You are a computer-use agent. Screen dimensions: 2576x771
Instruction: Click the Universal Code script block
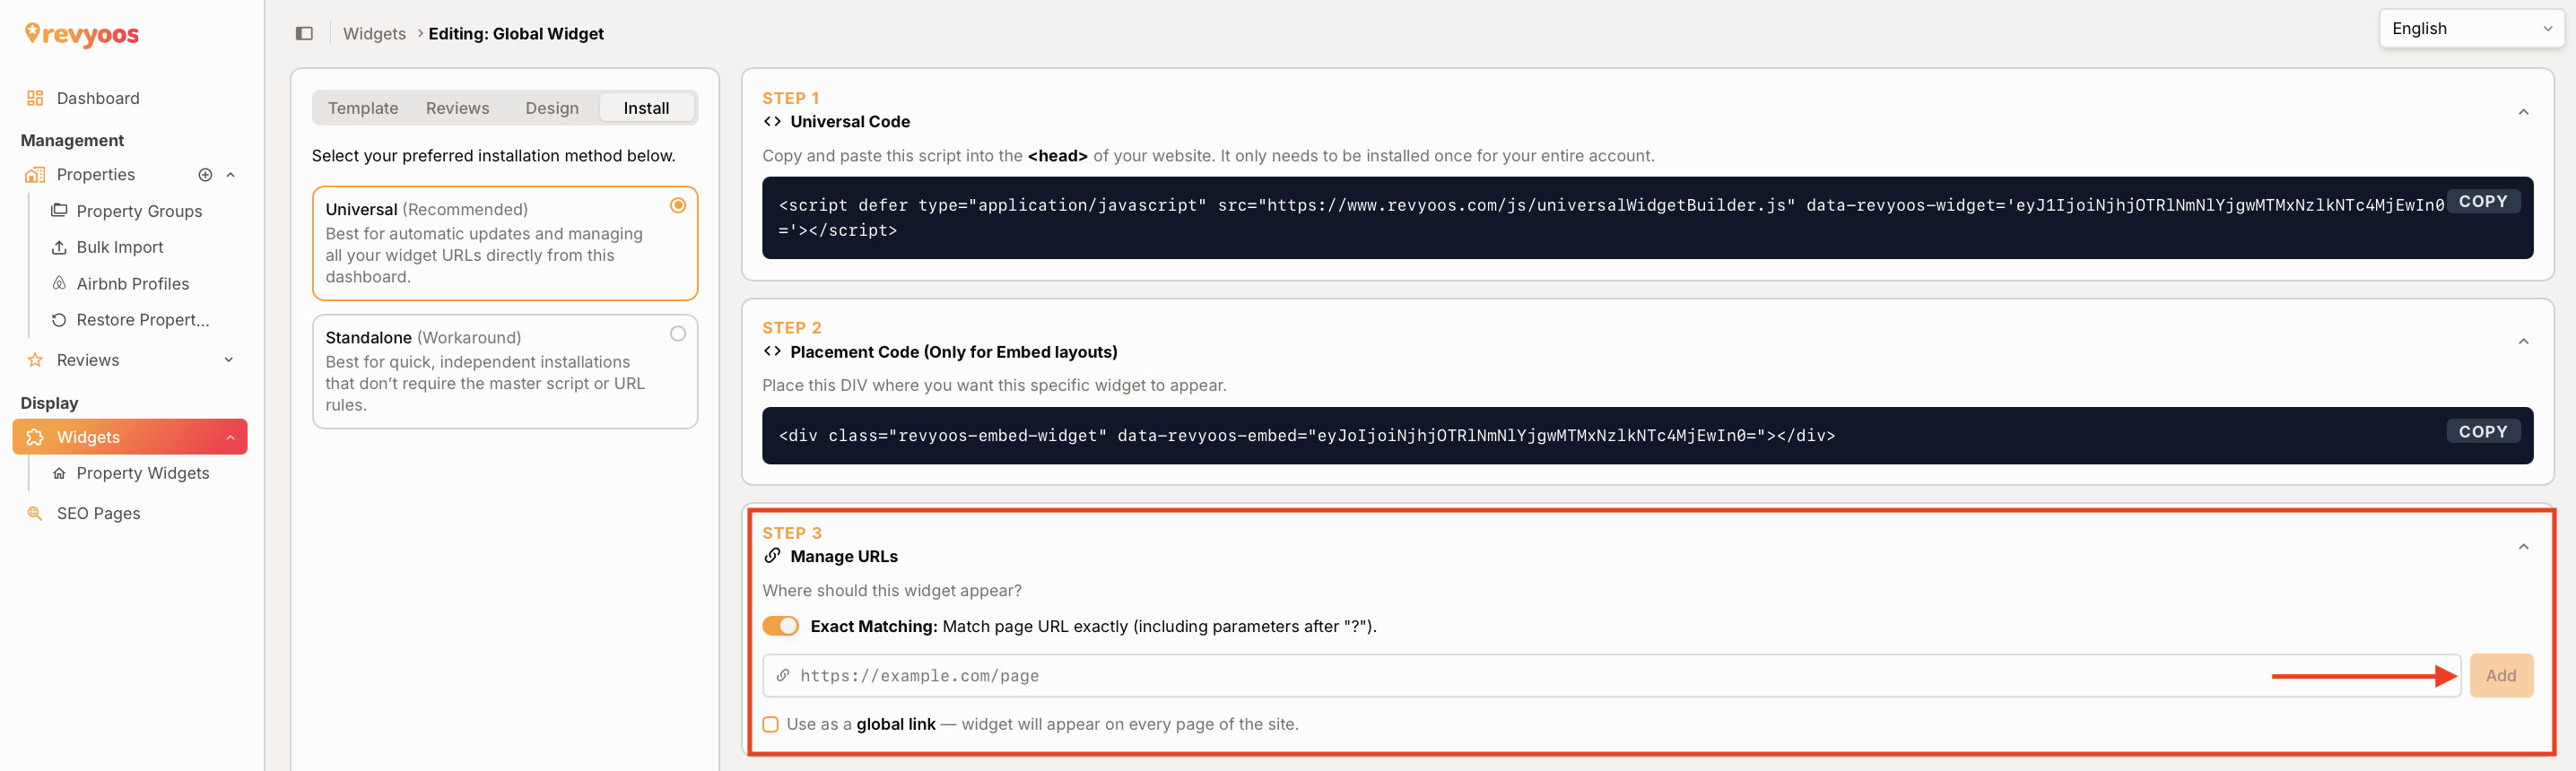1647,218
